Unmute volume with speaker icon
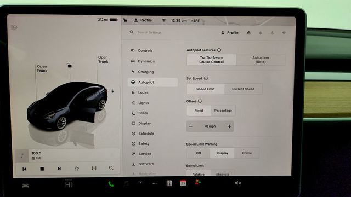Image resolution: width=351 pixels, height=197 pixels. (238, 183)
